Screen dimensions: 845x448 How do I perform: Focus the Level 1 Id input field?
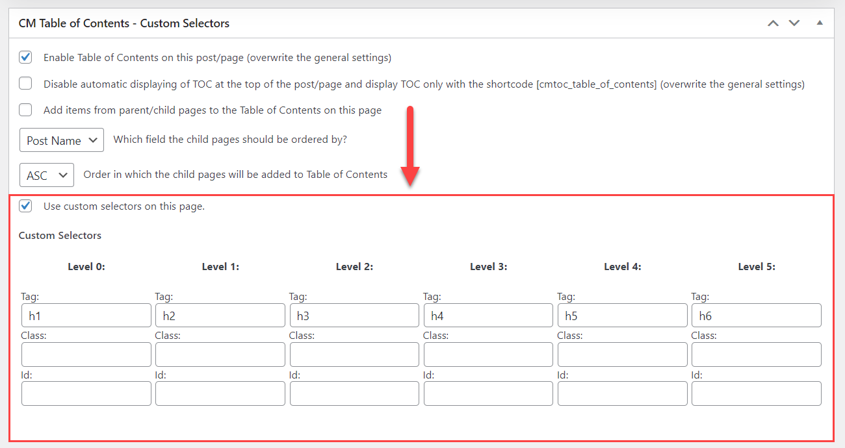point(220,393)
